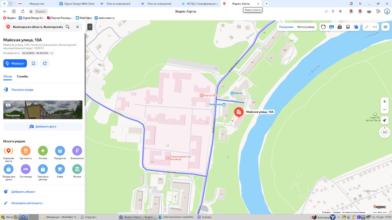
Task: Select the Обзор tab
Action: tap(8, 76)
